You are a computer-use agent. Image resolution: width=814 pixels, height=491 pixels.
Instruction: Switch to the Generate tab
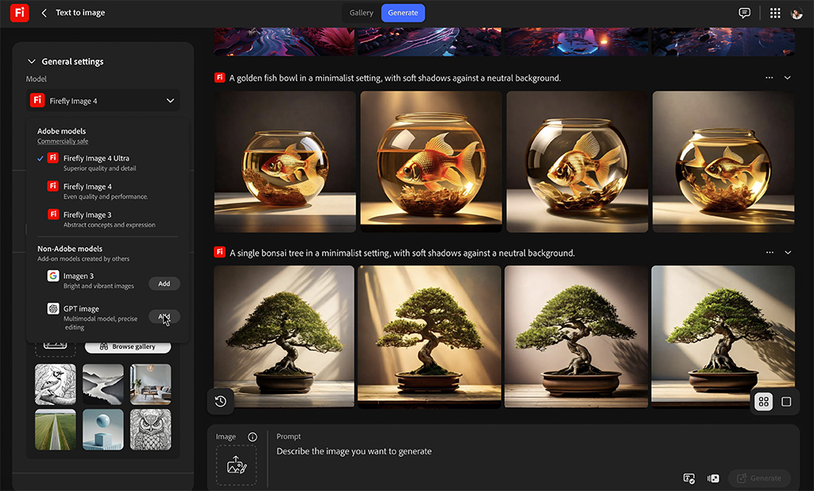(403, 13)
